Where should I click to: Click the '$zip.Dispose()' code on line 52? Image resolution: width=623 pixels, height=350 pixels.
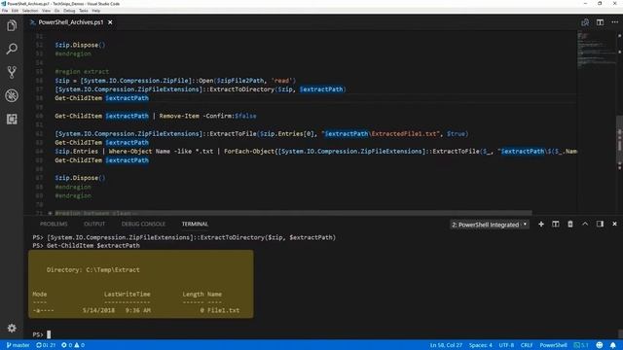pos(80,46)
